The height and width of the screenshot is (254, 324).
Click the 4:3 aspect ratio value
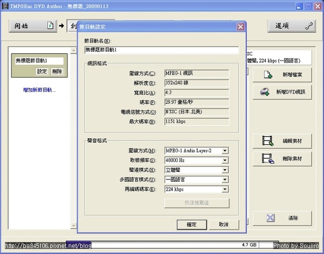pos(197,92)
